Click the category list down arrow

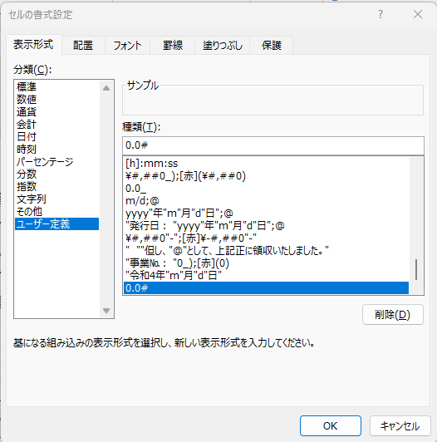[x=106, y=311]
